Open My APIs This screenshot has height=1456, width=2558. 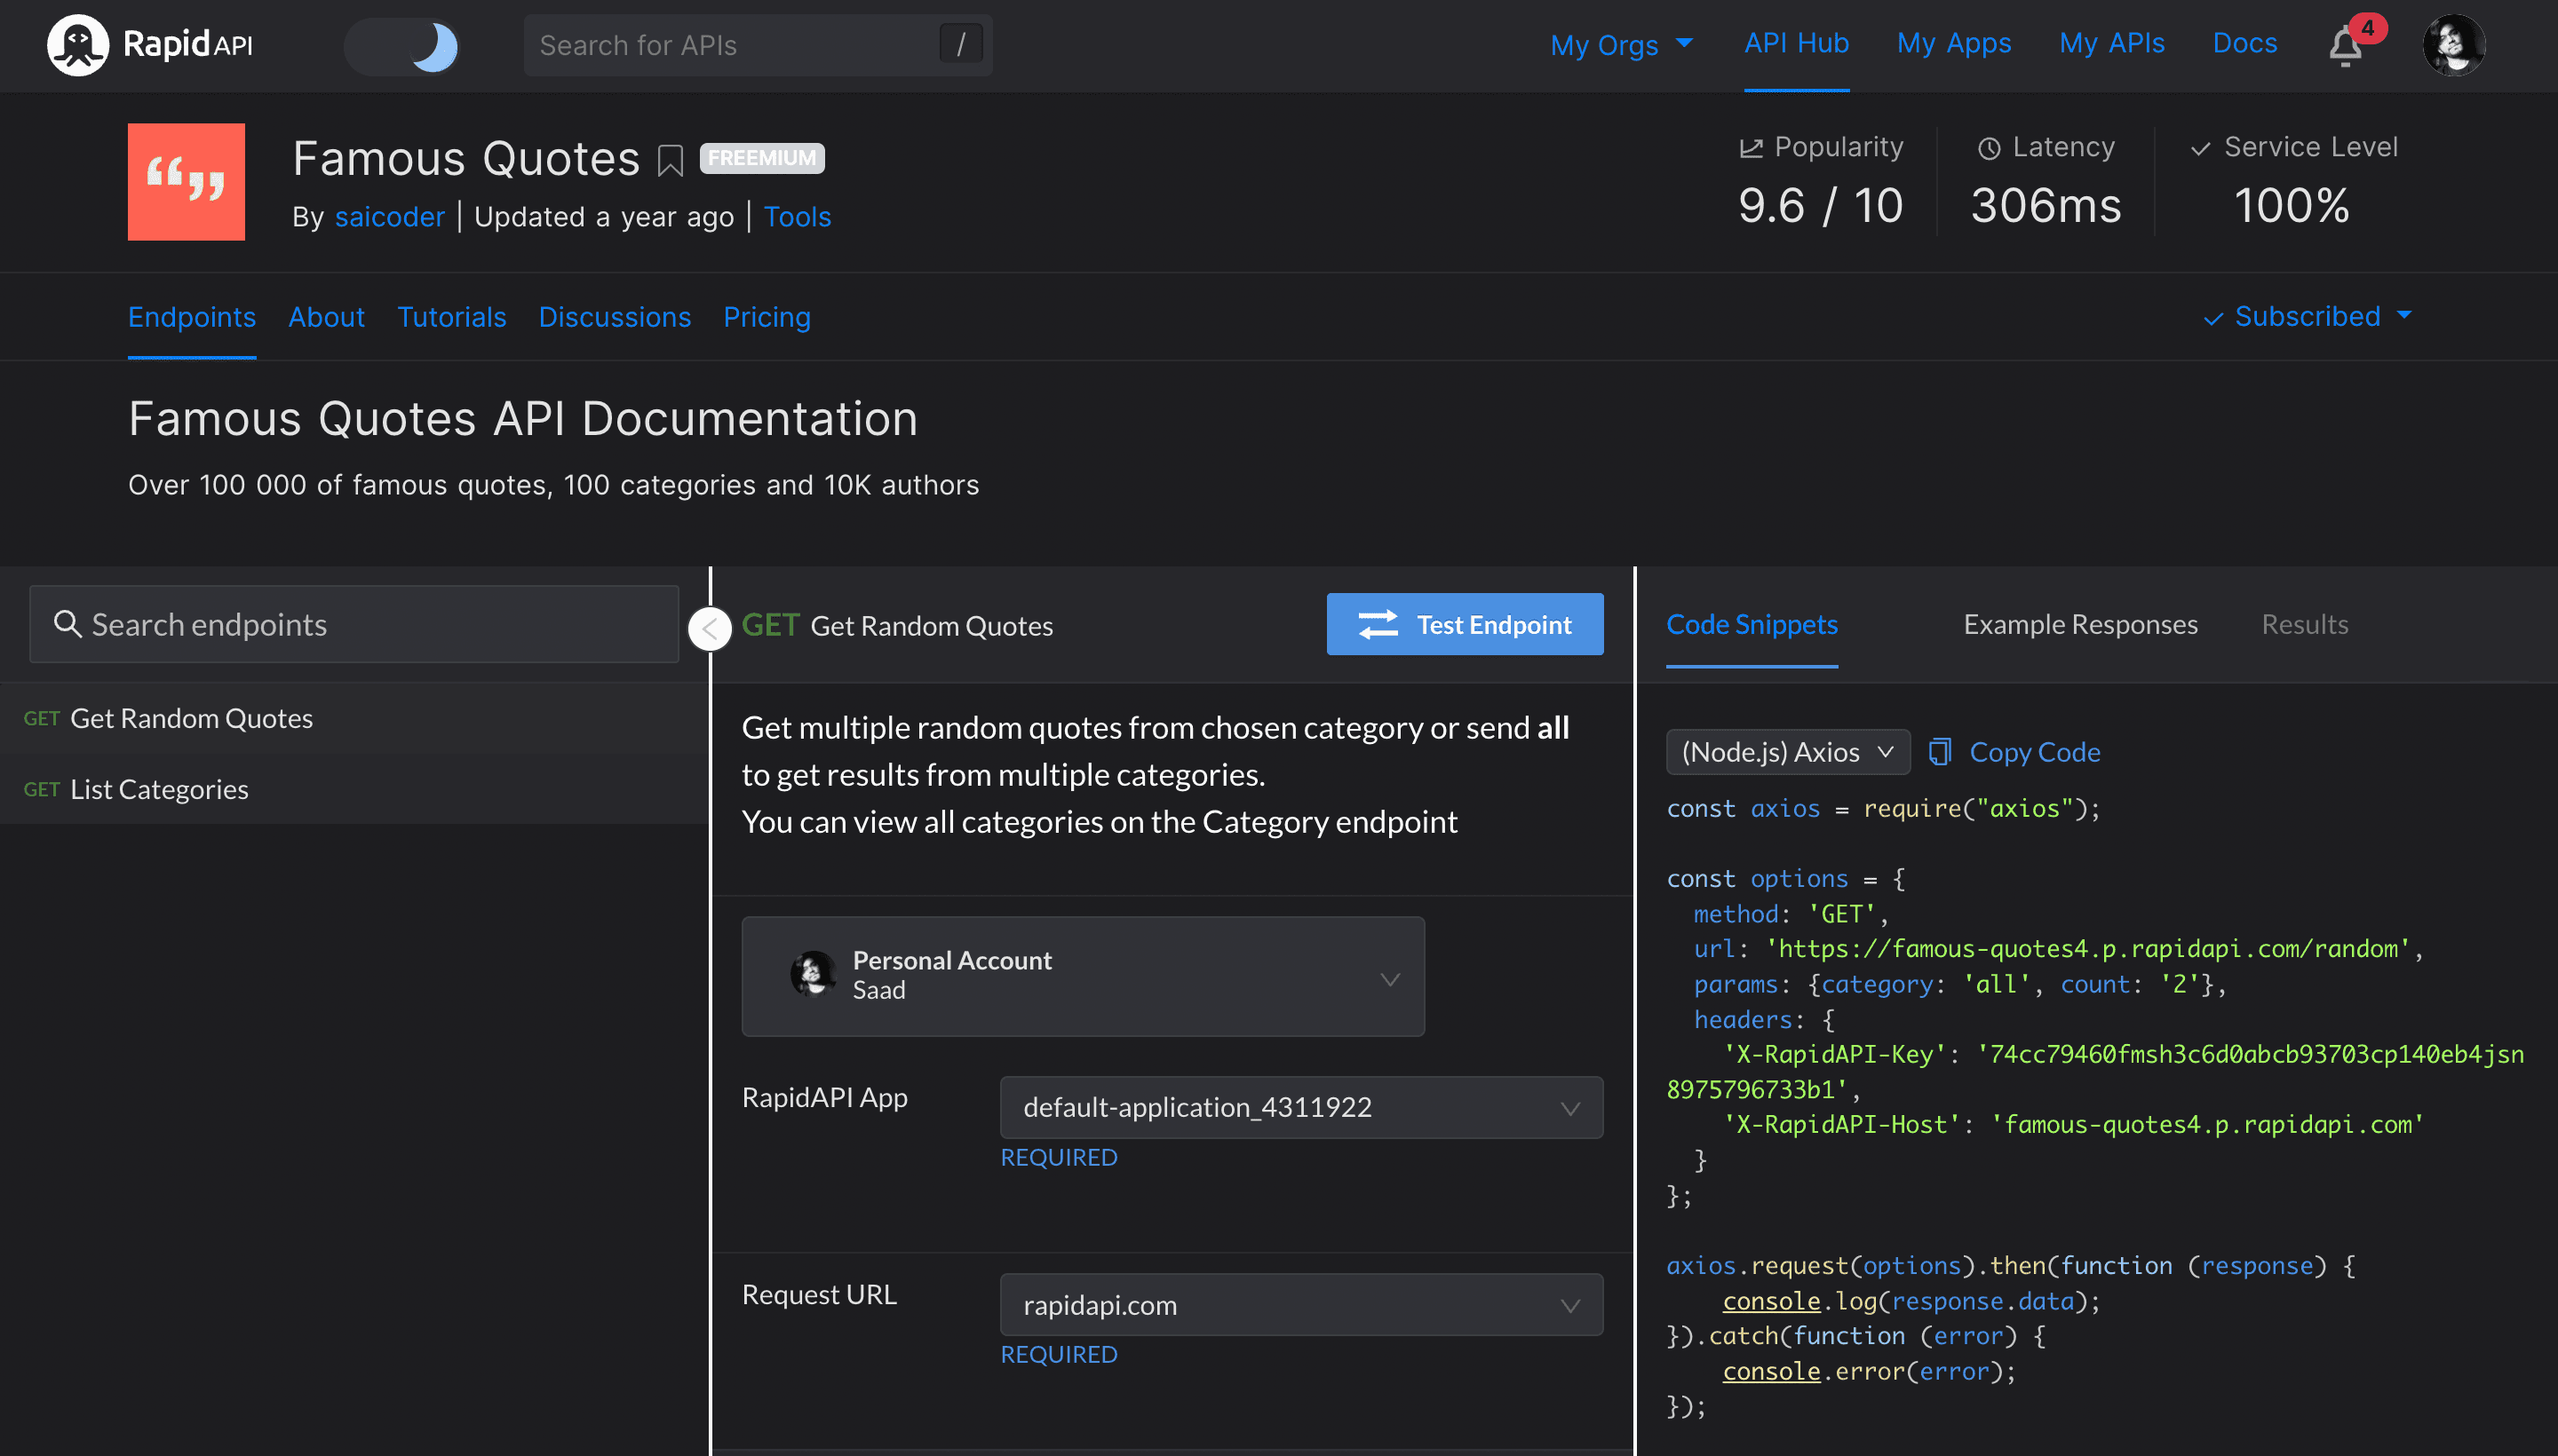coord(2111,43)
